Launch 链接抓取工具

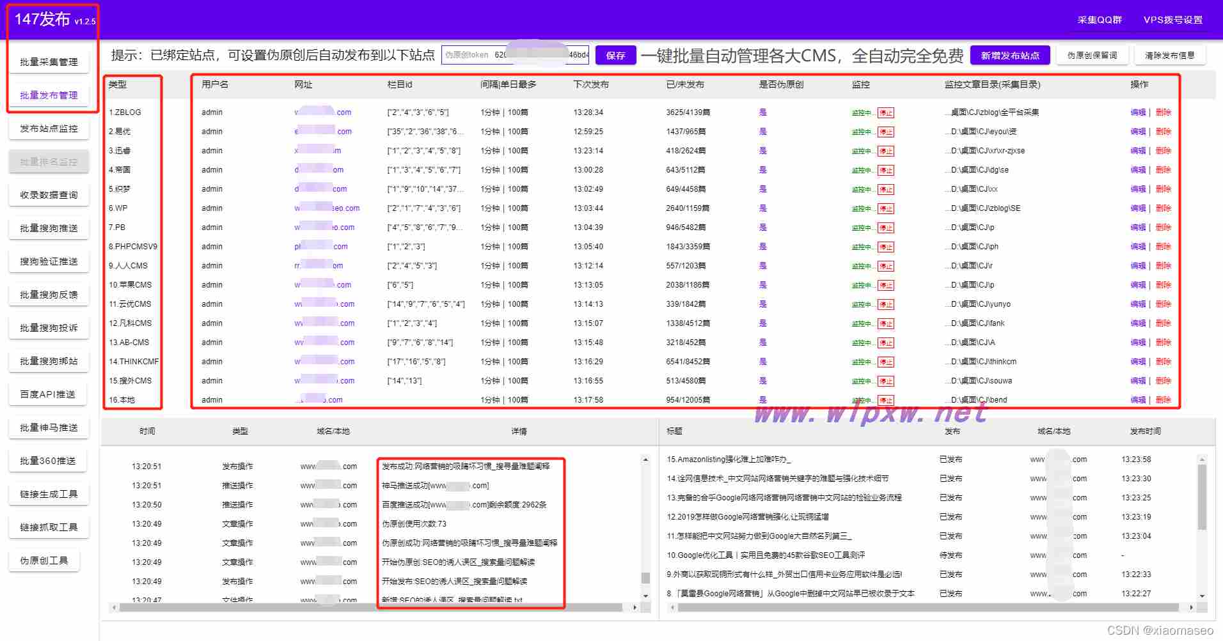tap(49, 527)
